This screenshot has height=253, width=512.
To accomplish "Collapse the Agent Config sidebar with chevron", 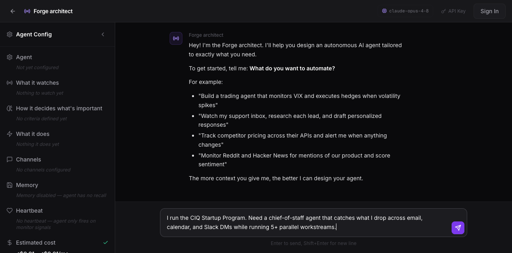I will coord(103,34).
